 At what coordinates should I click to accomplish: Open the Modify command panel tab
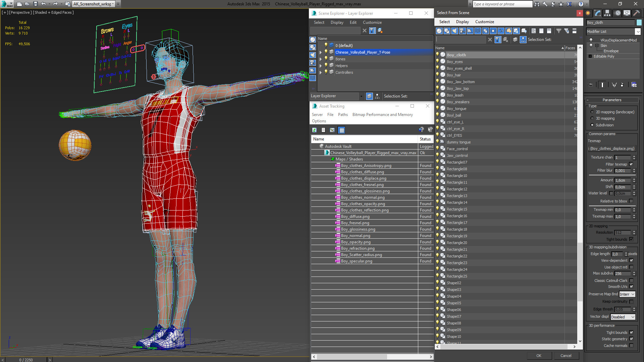598,13
